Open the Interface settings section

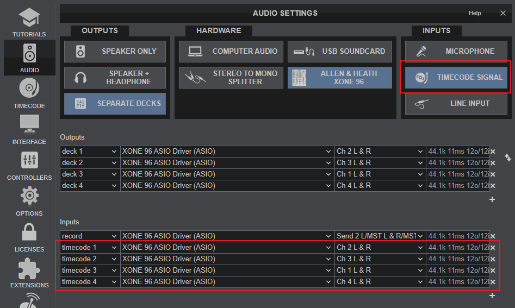(x=29, y=129)
